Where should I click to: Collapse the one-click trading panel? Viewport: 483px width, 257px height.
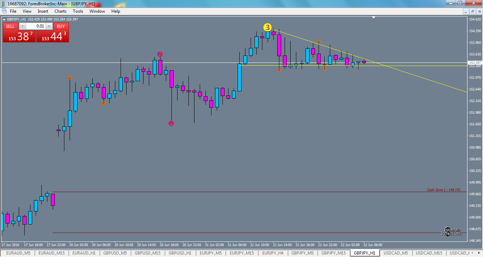click(x=3, y=19)
